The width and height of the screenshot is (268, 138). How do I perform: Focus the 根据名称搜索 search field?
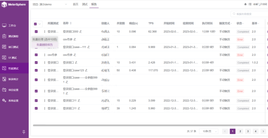(249, 14)
